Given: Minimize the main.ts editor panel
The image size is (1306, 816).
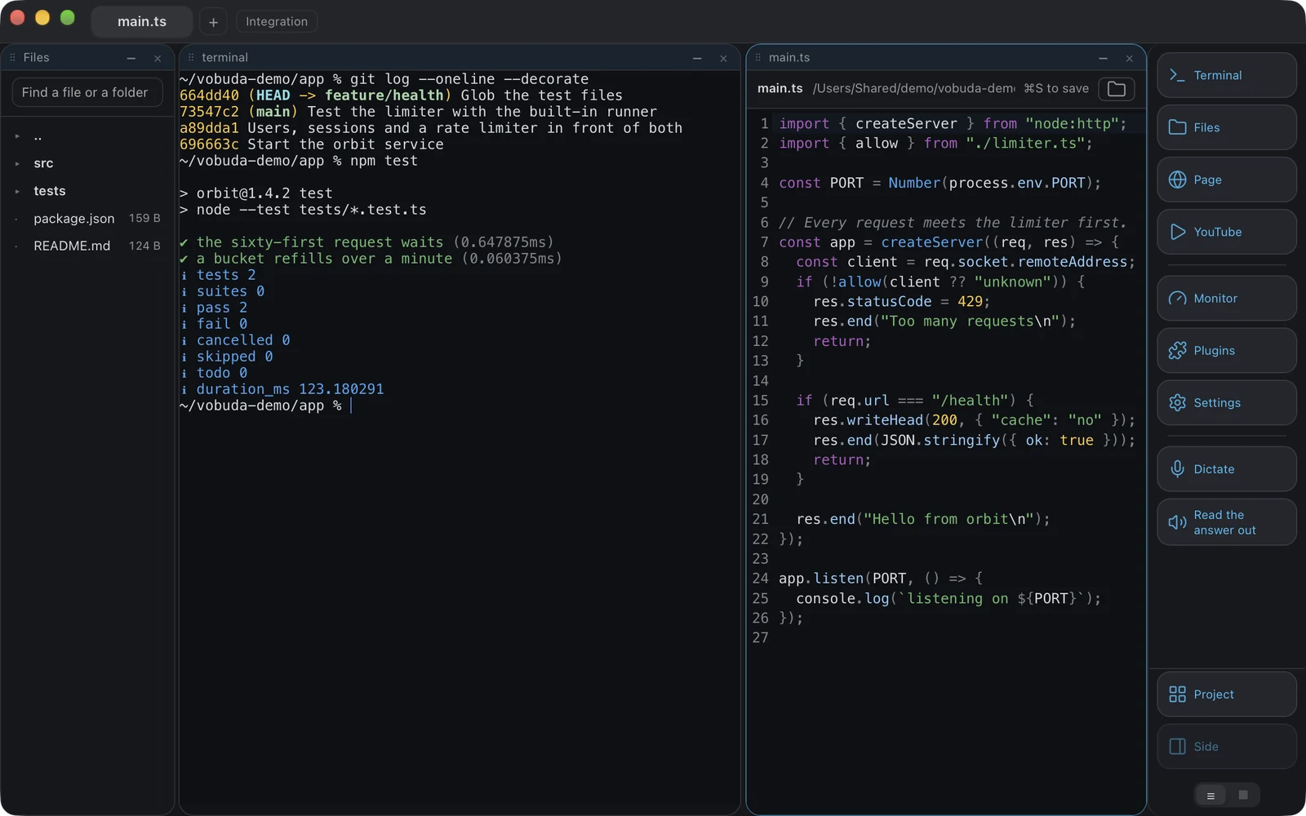Looking at the screenshot, I should [1103, 58].
